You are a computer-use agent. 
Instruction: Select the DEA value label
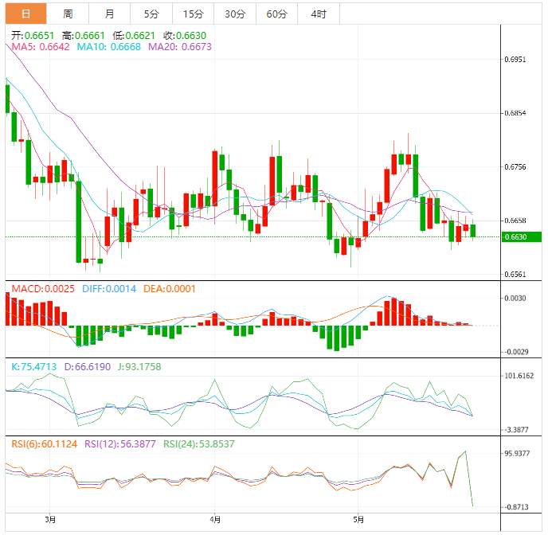point(169,289)
